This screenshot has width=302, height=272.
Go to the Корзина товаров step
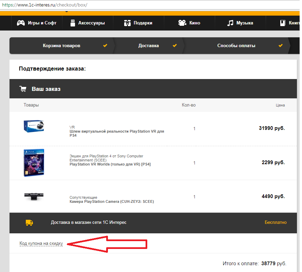tap(61, 46)
